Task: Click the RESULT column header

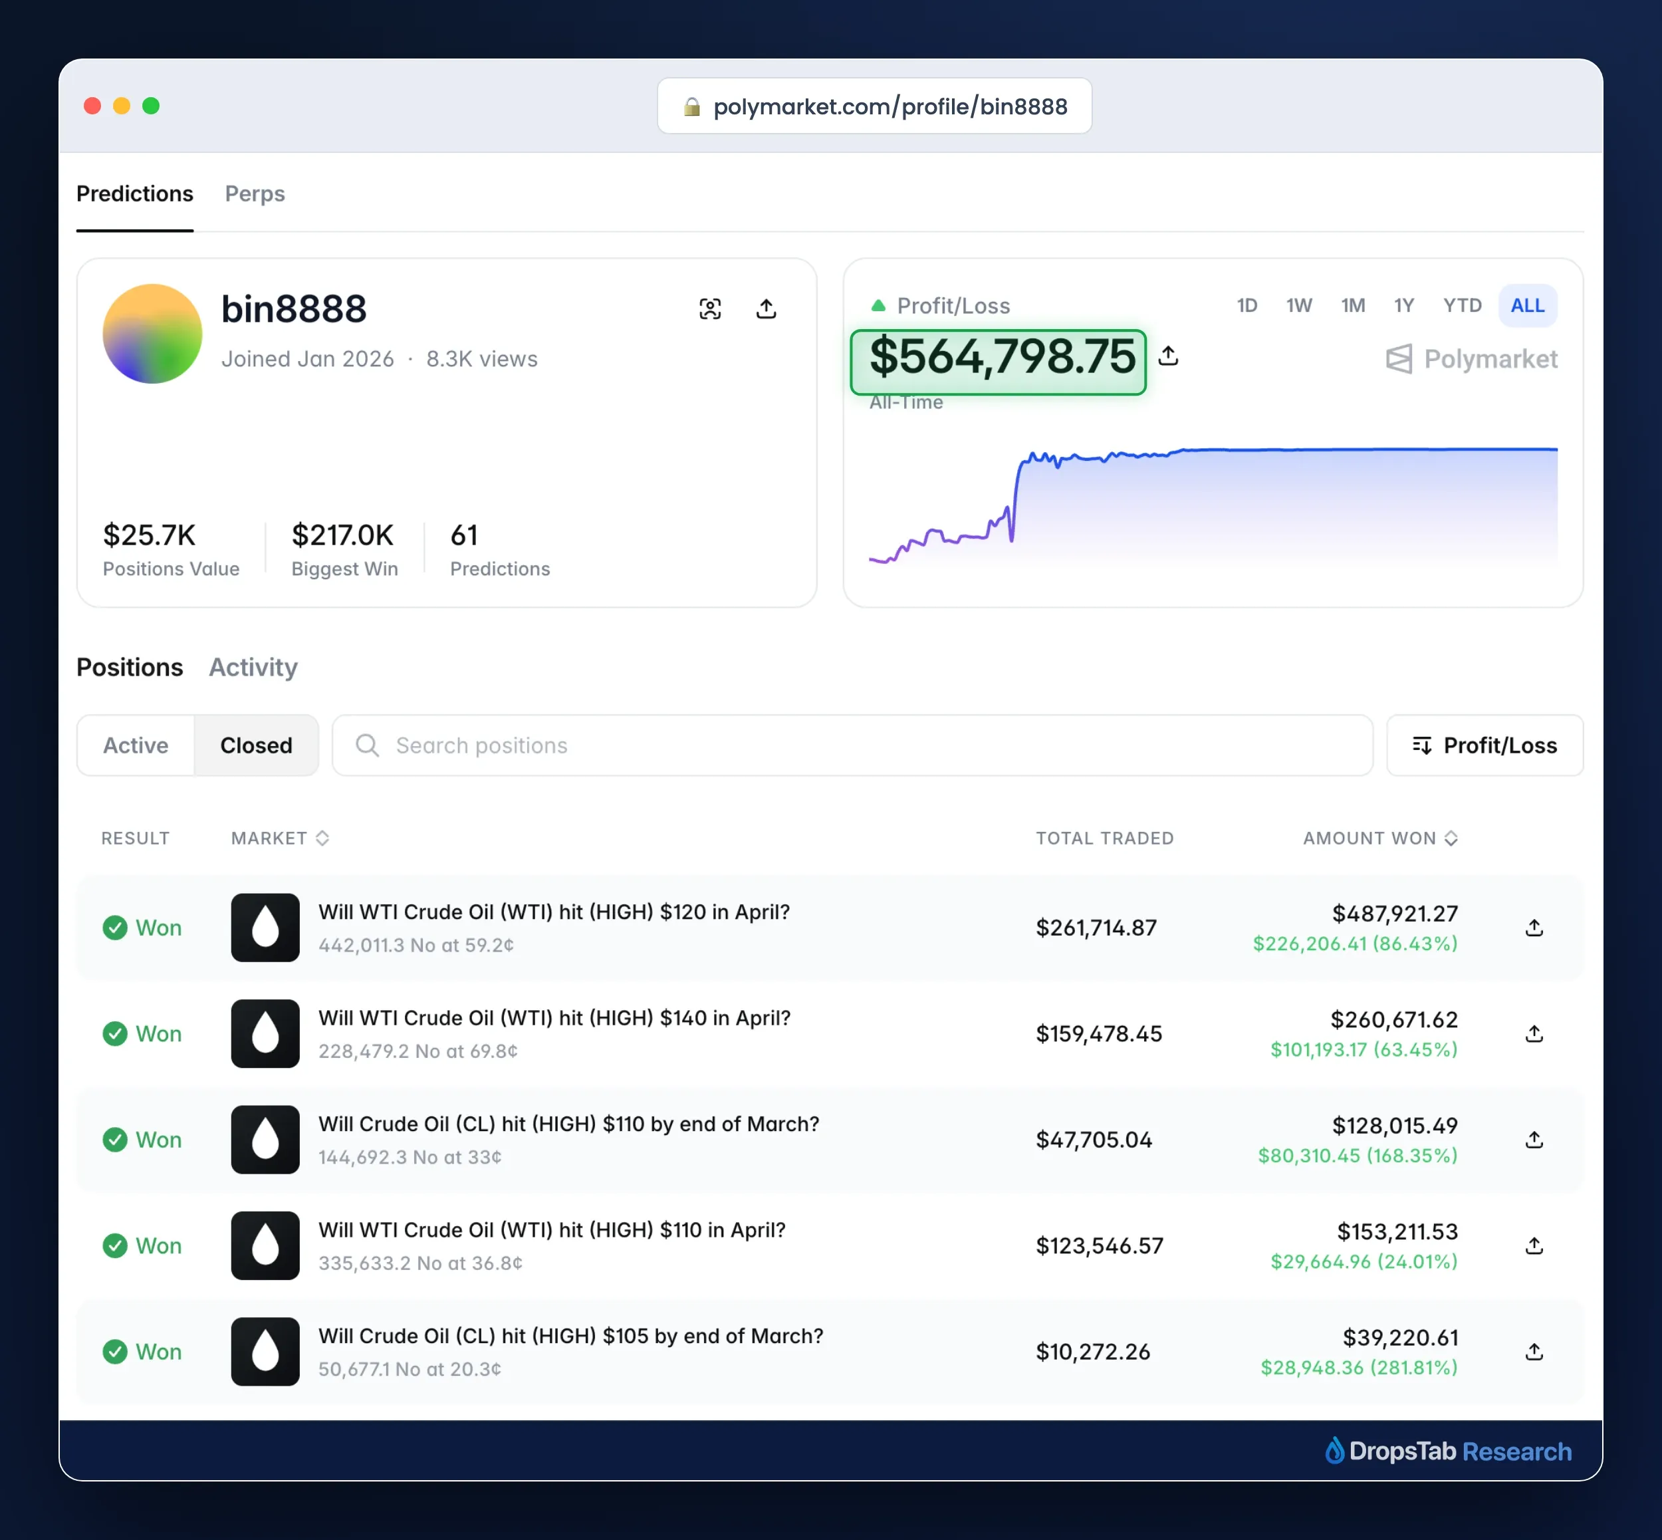Action: click(x=135, y=838)
